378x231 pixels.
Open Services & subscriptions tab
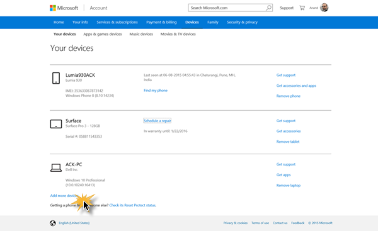click(x=117, y=22)
